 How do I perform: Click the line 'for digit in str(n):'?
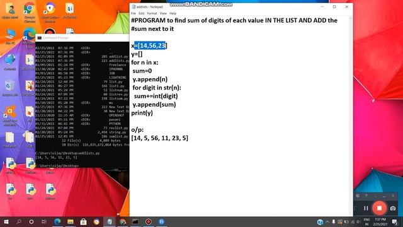coord(157,88)
